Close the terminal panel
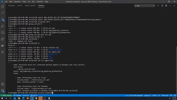Viewport: 177px width, 100px height. pos(174,6)
